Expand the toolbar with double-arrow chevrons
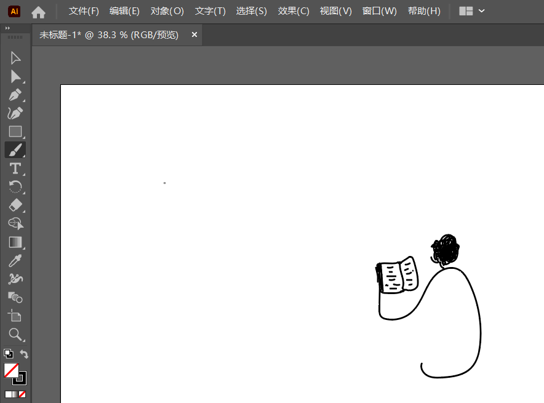Viewport: 544px width, 403px height. 7,28
